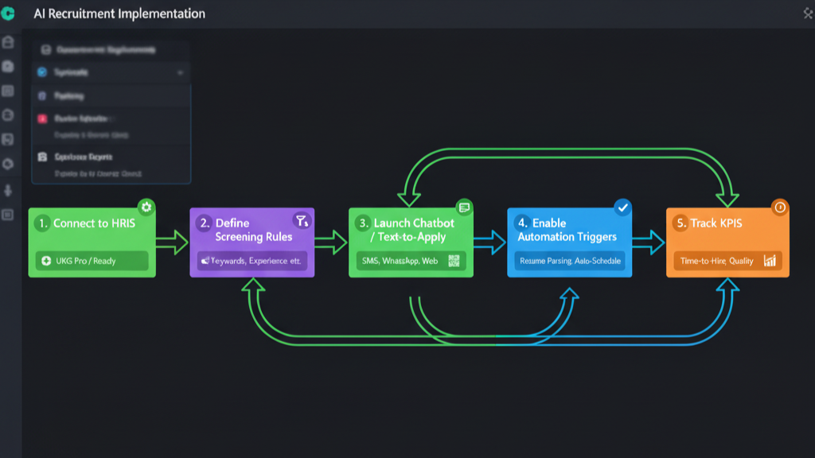Click the QR code icon in SMS, WhatsApp, Web
This screenshot has height=458, width=815.
[454, 261]
